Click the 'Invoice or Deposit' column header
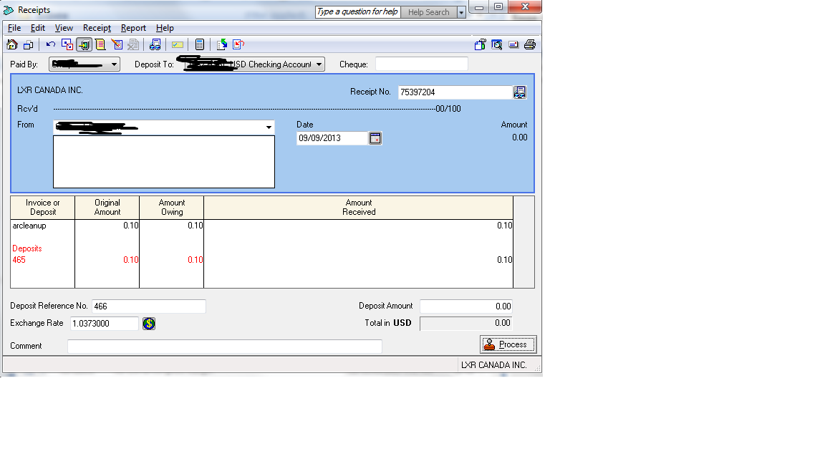This screenshot has width=825, height=464. click(x=43, y=207)
